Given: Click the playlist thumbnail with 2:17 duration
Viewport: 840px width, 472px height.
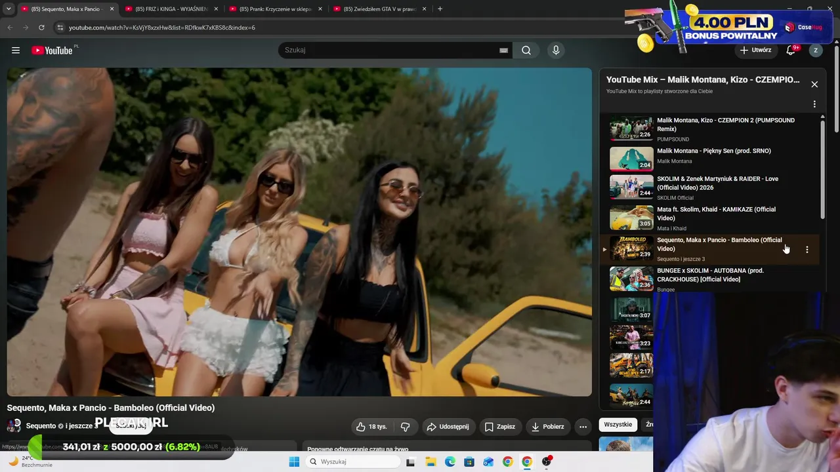Looking at the screenshot, I should 631,365.
